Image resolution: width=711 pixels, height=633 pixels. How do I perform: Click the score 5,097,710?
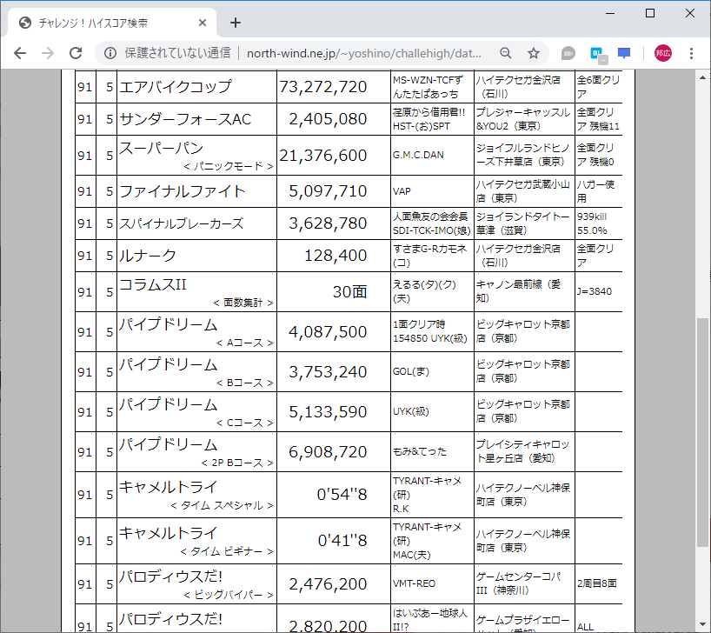[x=328, y=191]
